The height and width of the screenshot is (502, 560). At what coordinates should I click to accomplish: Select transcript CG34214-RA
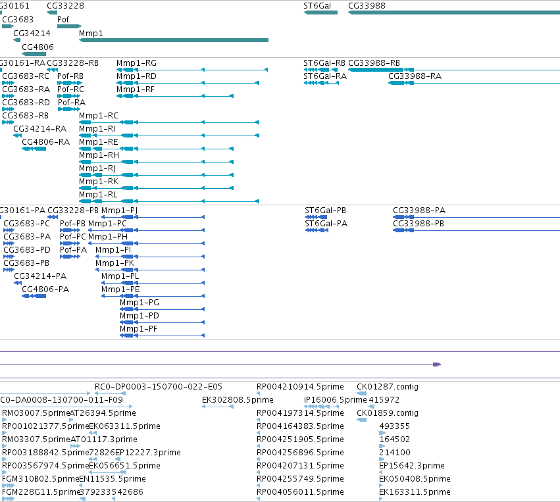[39, 129]
